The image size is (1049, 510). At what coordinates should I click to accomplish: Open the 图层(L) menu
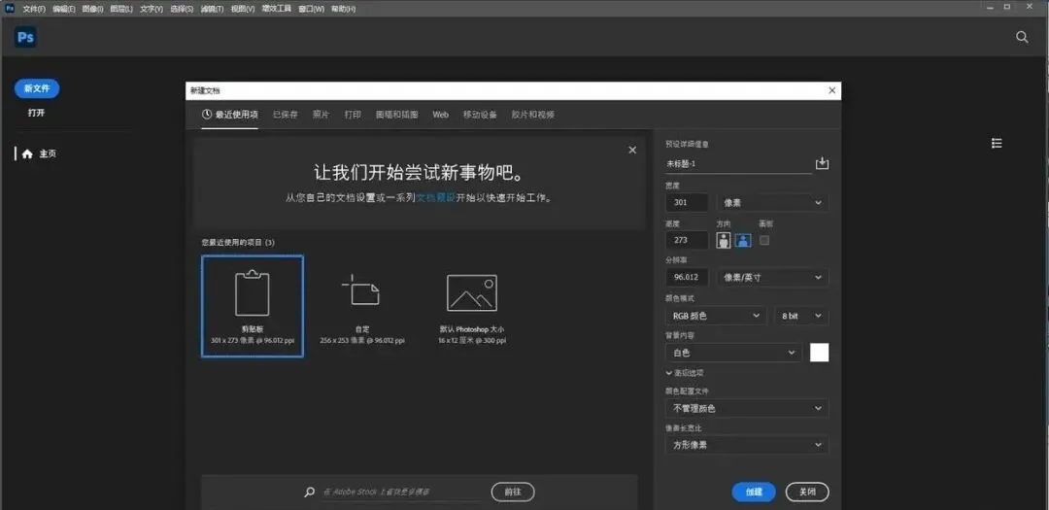pyautogui.click(x=121, y=9)
